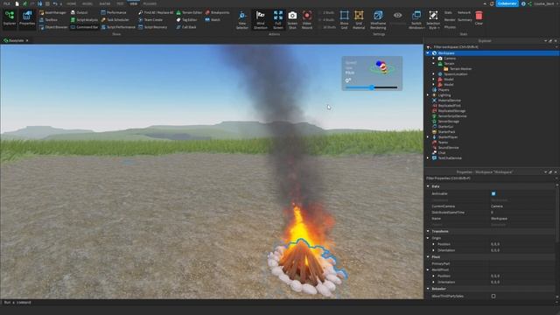The image size is (560, 315).
Task: Toggle Wireframe Rendering
Action: click(378, 20)
